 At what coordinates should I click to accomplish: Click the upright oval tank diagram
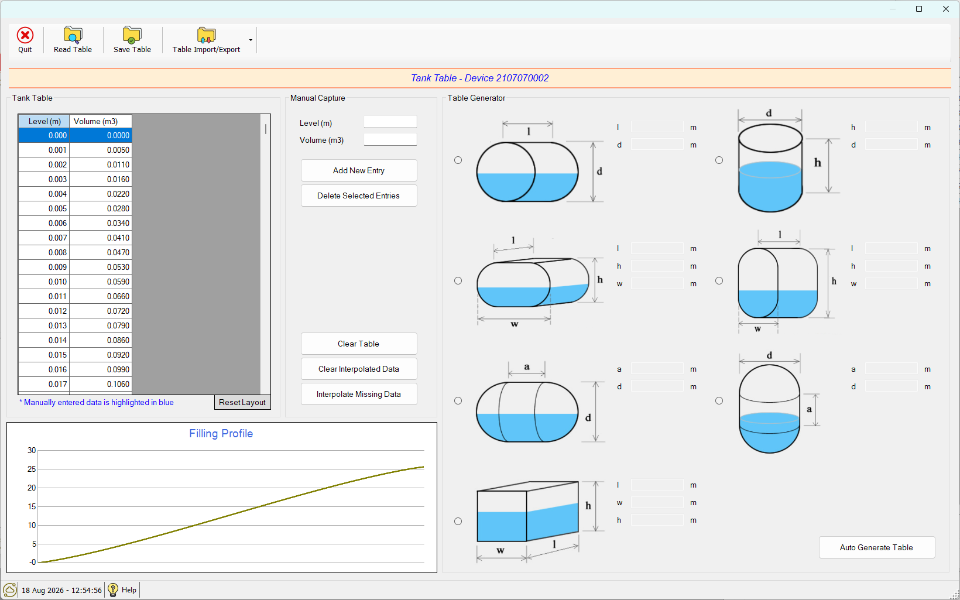point(787,282)
